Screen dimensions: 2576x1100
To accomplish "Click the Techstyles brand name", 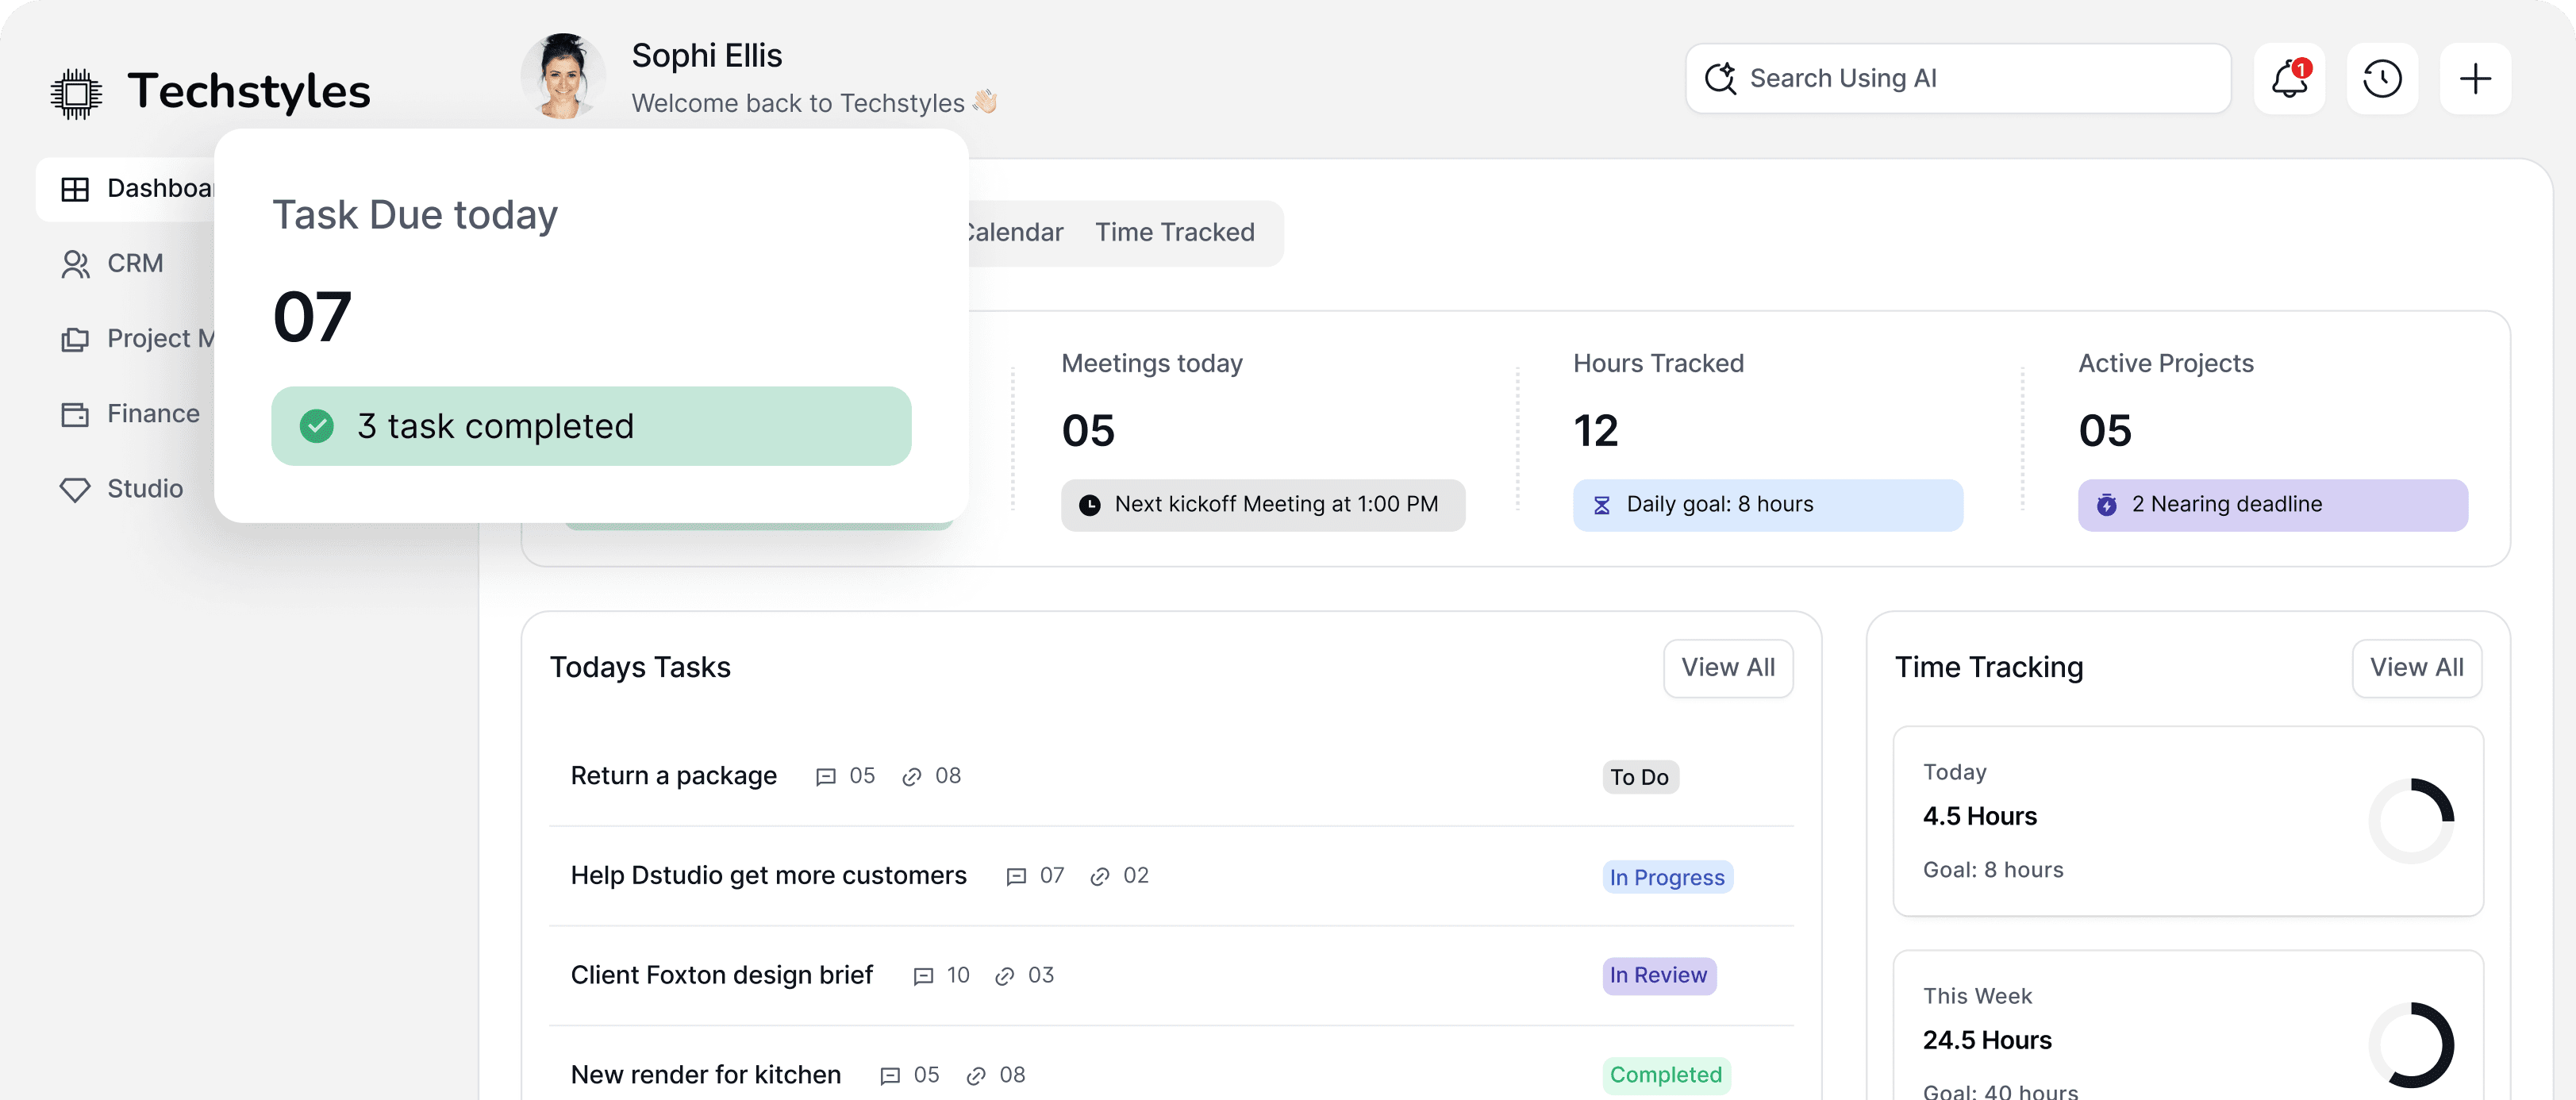I will point(249,91).
